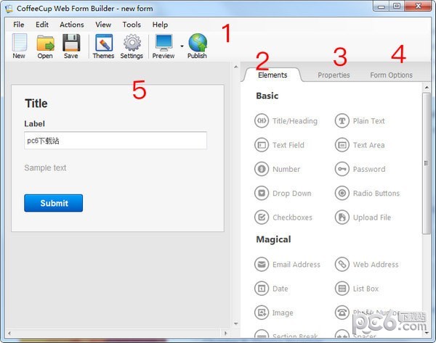The width and height of the screenshot is (436, 343).
Task: Switch to the Form Options tab
Action: (391, 75)
